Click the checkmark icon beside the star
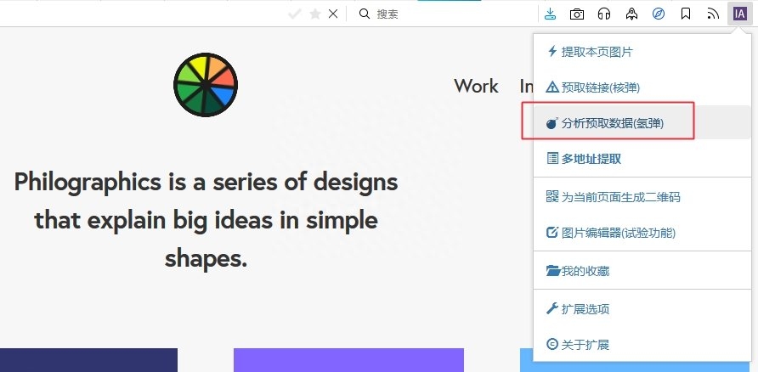The image size is (758, 372). point(294,14)
